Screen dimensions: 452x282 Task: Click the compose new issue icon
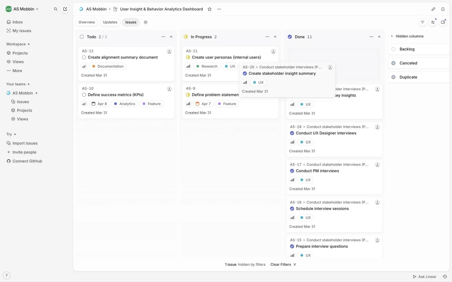click(x=65, y=9)
